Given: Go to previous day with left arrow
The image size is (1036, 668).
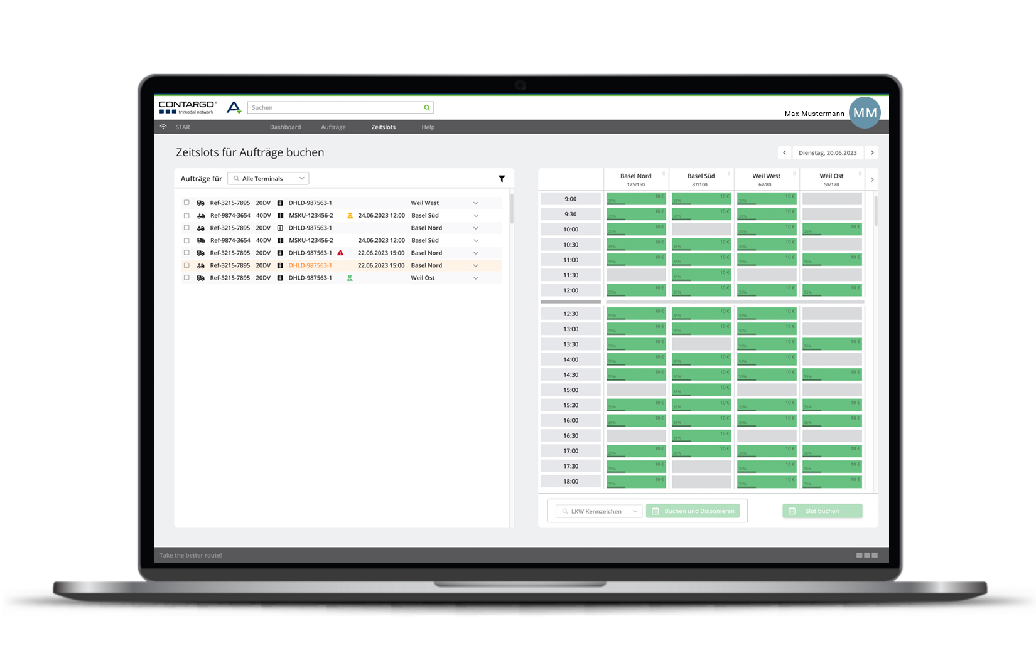Looking at the screenshot, I should (x=784, y=152).
